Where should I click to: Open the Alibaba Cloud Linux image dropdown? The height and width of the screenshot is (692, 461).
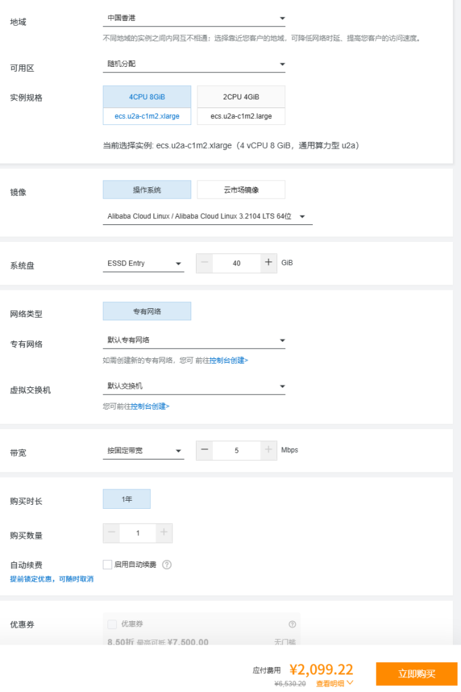point(208,216)
